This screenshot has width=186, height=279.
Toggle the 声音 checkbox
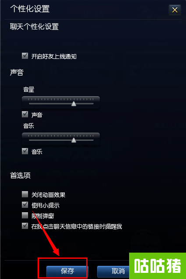25,114
